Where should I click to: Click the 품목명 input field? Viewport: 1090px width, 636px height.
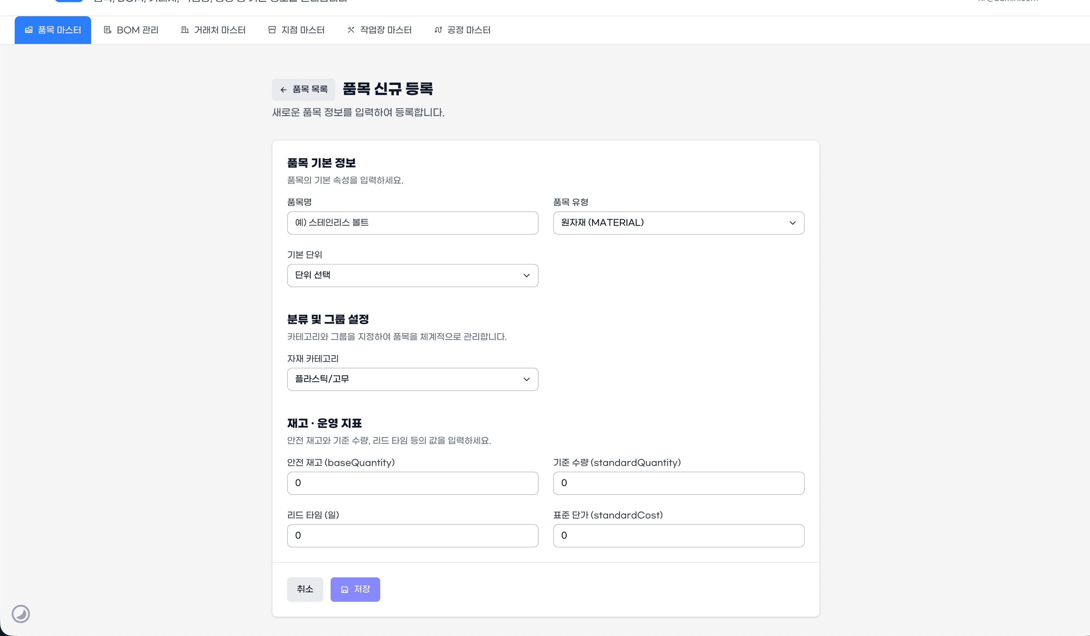point(412,223)
